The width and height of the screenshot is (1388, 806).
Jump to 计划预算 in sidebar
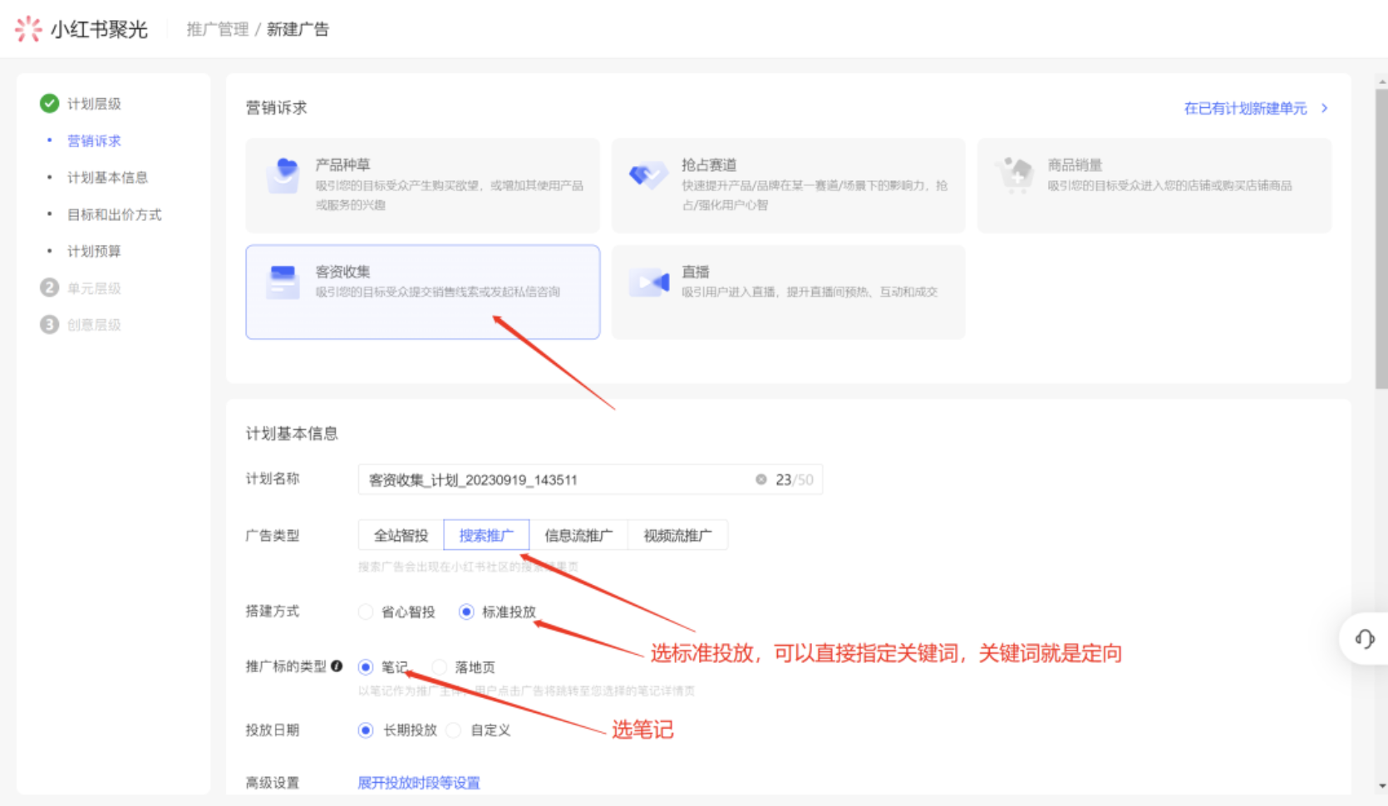94,251
